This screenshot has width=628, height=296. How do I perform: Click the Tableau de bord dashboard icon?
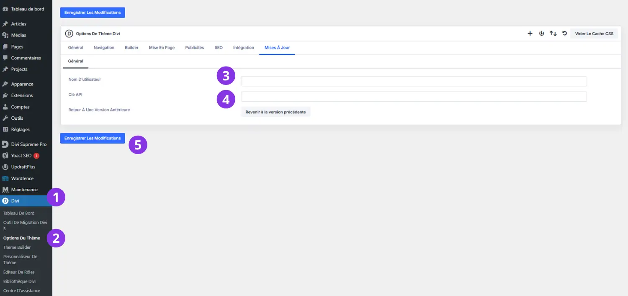tap(5, 9)
